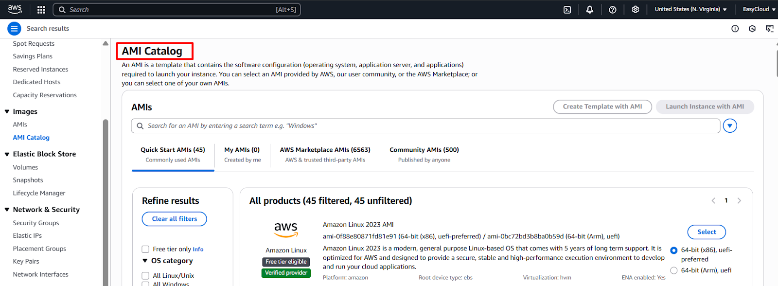Viewport: 778px width, 286px height.
Task: Click the info circle icon under header
Action: point(735,29)
